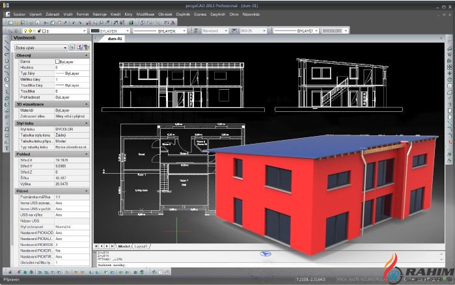Open the Modifikace menu
The image size is (455, 285).
145,14
